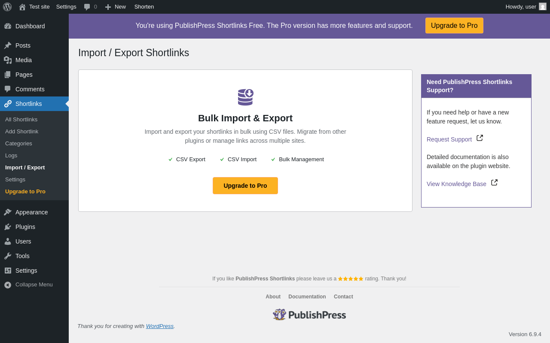550x343 pixels.
Task: Click the plus icon next to New
Action: tap(108, 7)
